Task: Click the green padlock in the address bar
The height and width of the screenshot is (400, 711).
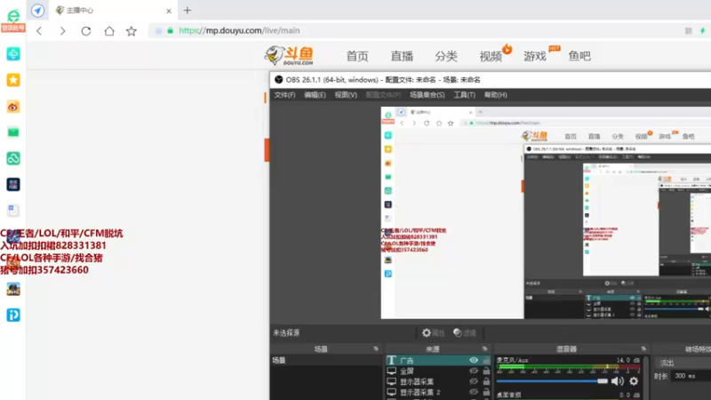Action: click(x=171, y=30)
